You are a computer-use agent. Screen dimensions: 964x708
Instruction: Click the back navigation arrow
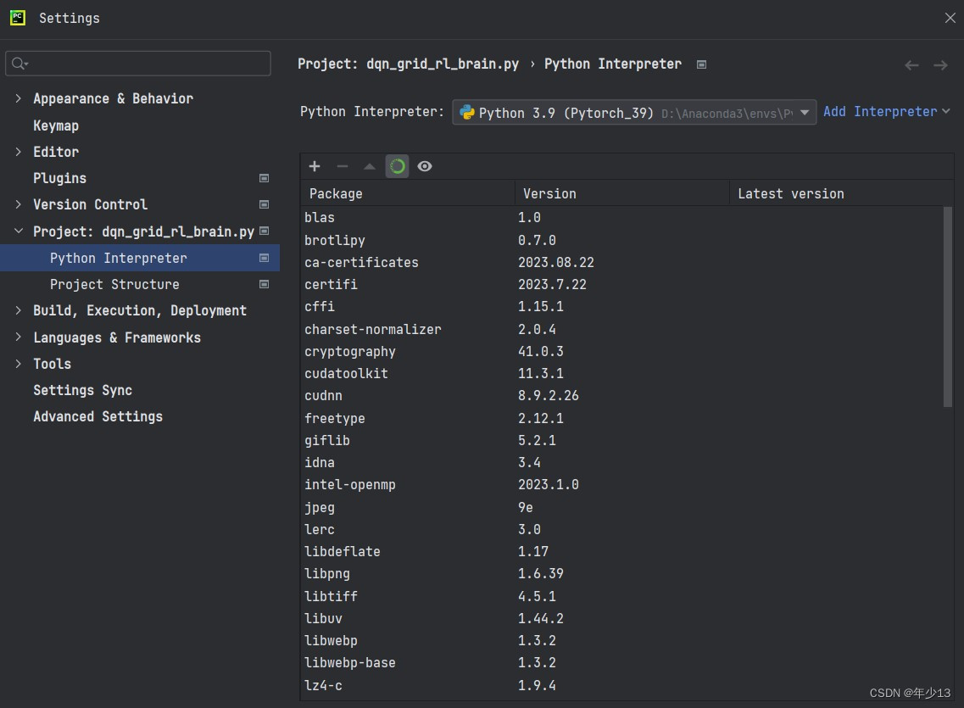point(911,64)
